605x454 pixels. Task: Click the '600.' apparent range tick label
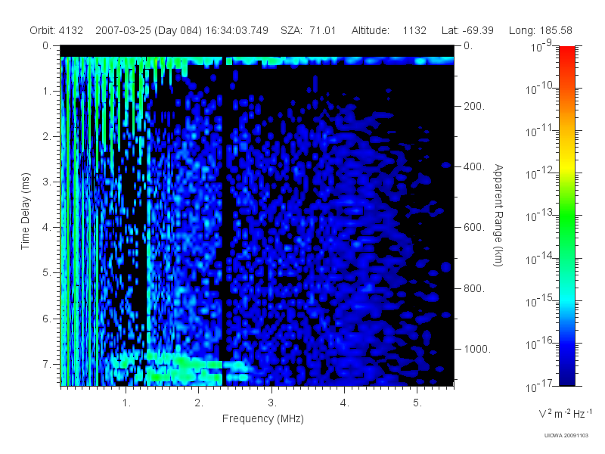474,228
